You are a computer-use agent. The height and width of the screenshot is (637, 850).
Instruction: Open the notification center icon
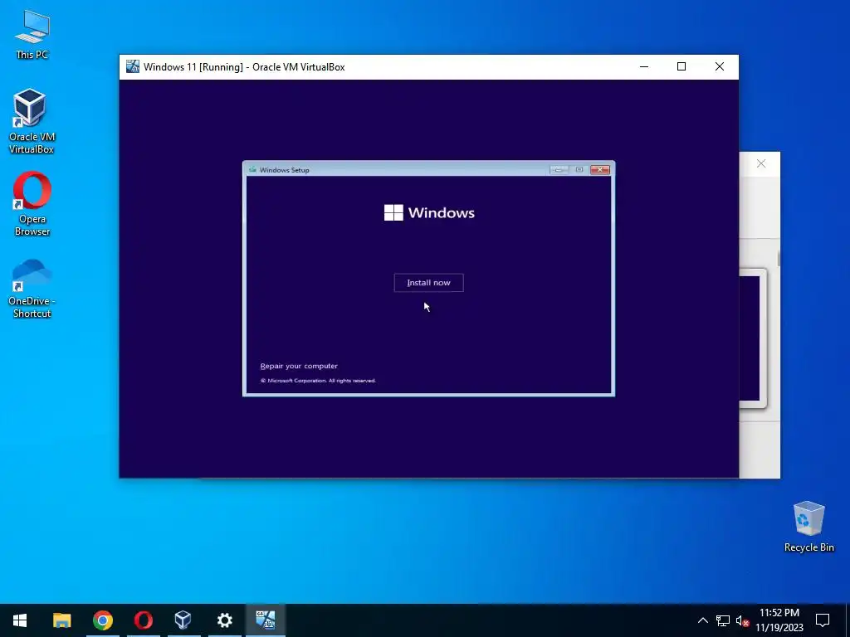point(823,620)
